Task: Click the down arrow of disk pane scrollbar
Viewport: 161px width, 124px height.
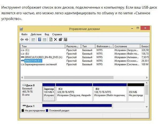Action: [147, 107]
